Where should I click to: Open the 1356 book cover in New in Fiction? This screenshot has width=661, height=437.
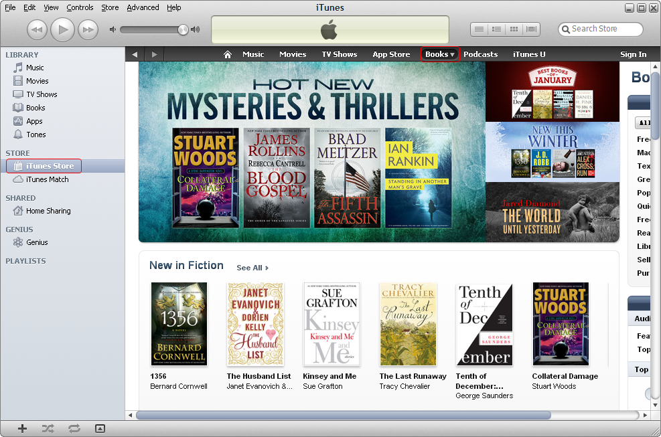click(x=179, y=324)
